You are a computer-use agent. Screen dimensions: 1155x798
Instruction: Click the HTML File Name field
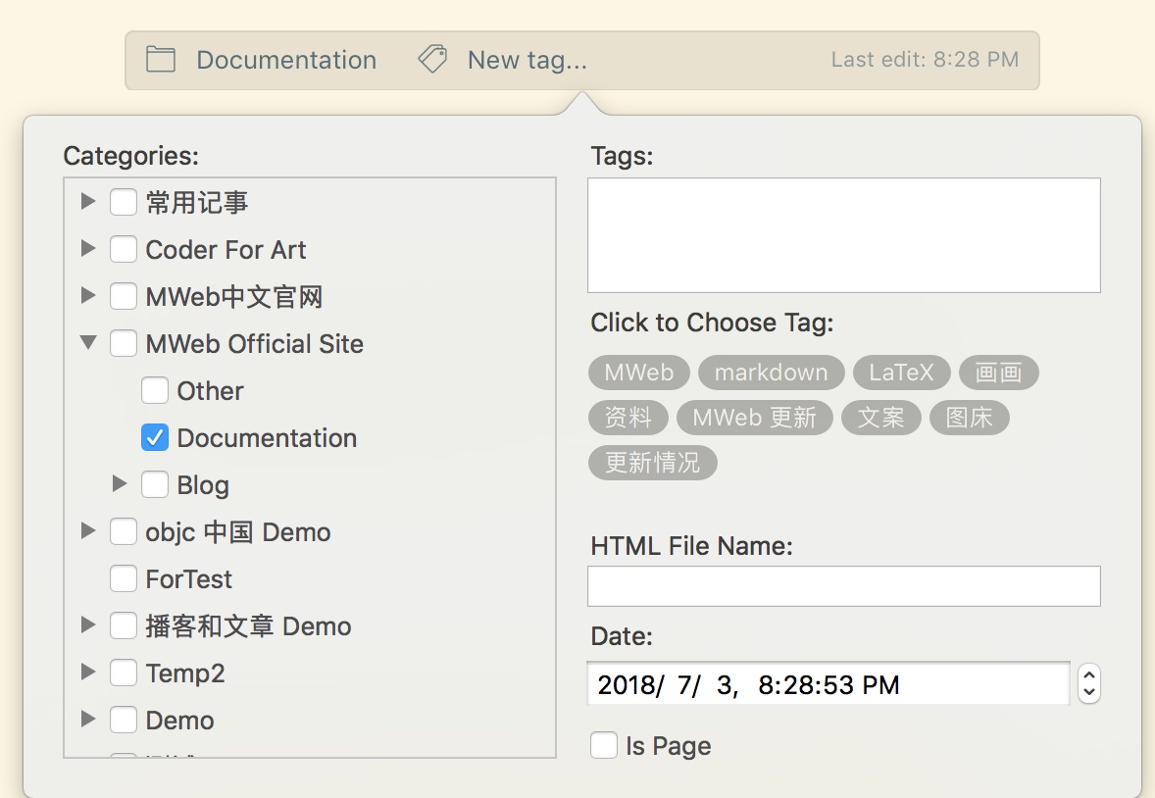(844, 586)
